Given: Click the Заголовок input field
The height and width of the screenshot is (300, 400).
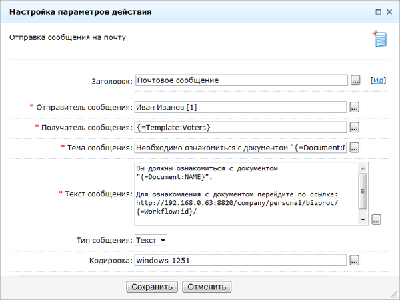Looking at the screenshot, I should pos(241,80).
